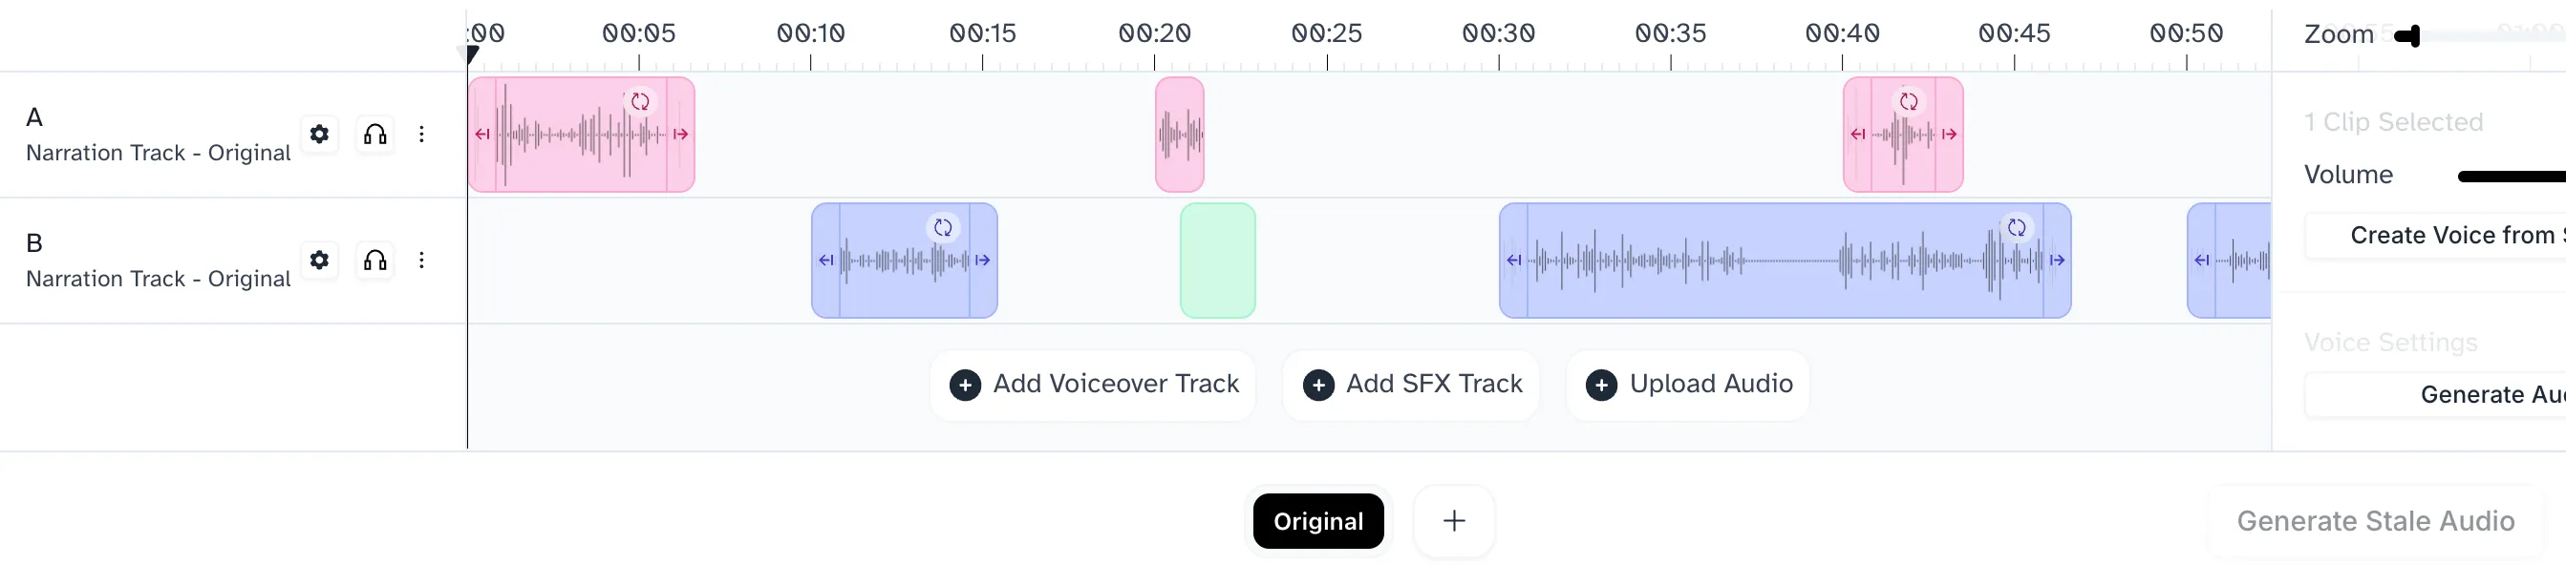Click the plus icon on Add SFX Track
Viewport: 2566px width, 565px height.
pos(1320,384)
